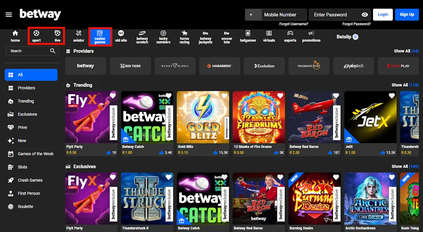The width and height of the screenshot is (423, 232).
Task: Open Betway Scratch games
Action: (142, 35)
